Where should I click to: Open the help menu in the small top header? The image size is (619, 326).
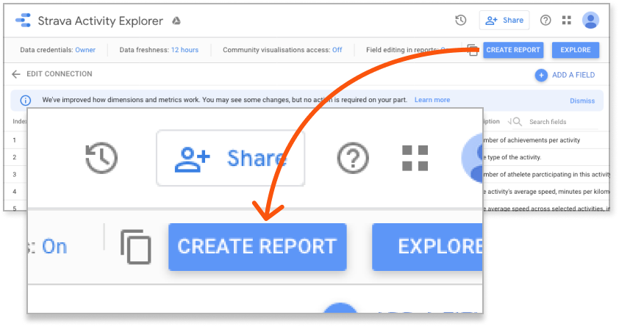tap(545, 20)
